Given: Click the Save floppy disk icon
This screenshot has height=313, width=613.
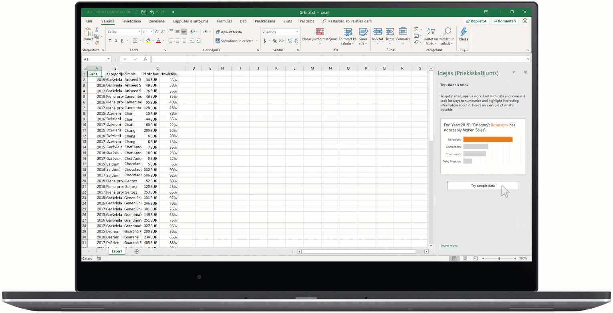Looking at the screenshot, I should pos(143,12).
